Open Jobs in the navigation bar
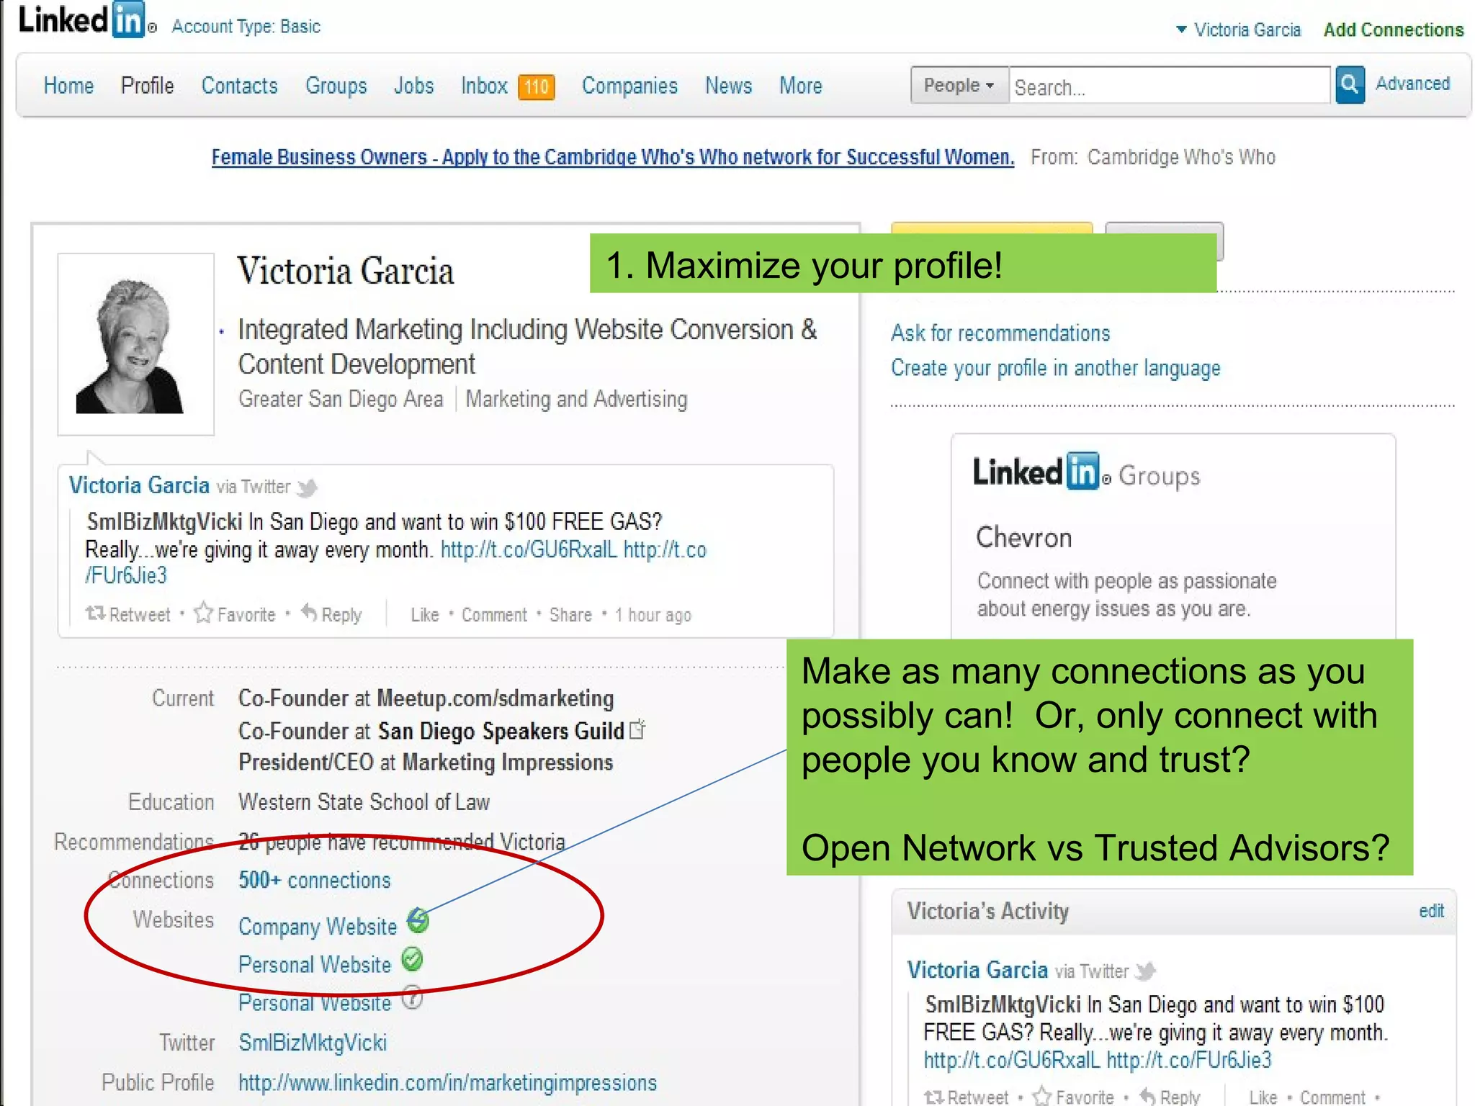1475x1106 pixels. click(x=413, y=86)
